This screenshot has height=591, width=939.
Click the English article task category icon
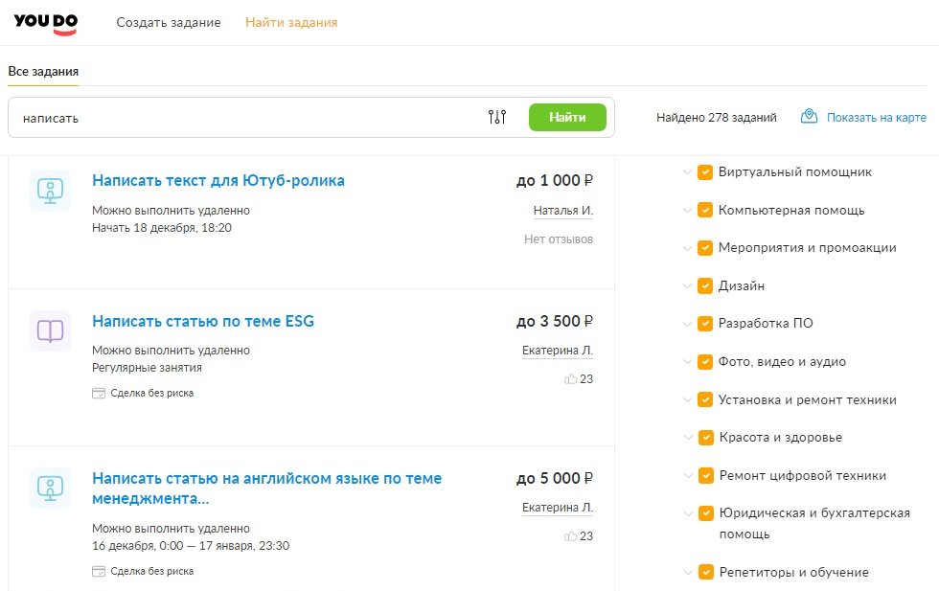pyautogui.click(x=50, y=488)
